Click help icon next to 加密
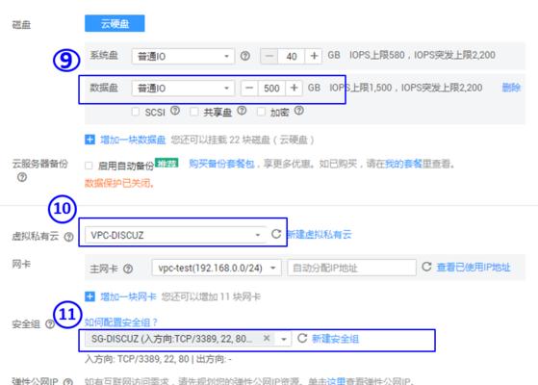 click(x=299, y=111)
